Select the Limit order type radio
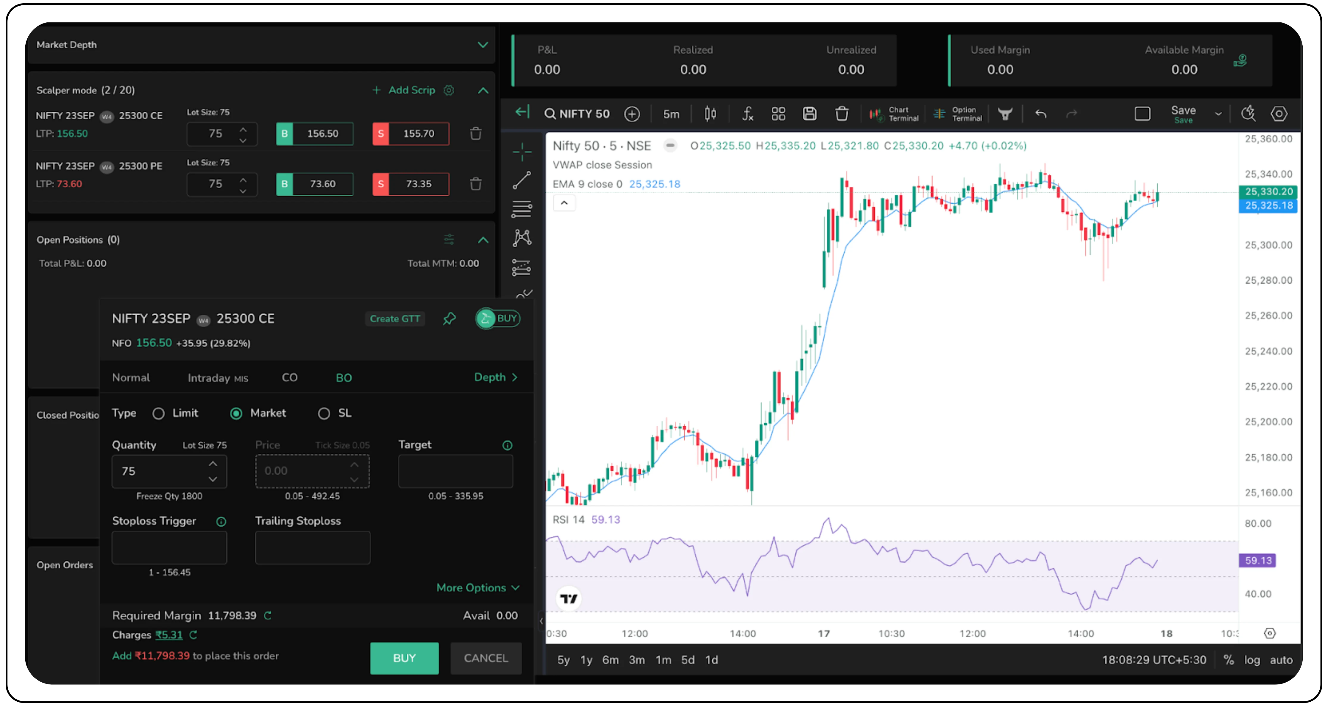Screen dimensions: 1325x710 coord(158,413)
